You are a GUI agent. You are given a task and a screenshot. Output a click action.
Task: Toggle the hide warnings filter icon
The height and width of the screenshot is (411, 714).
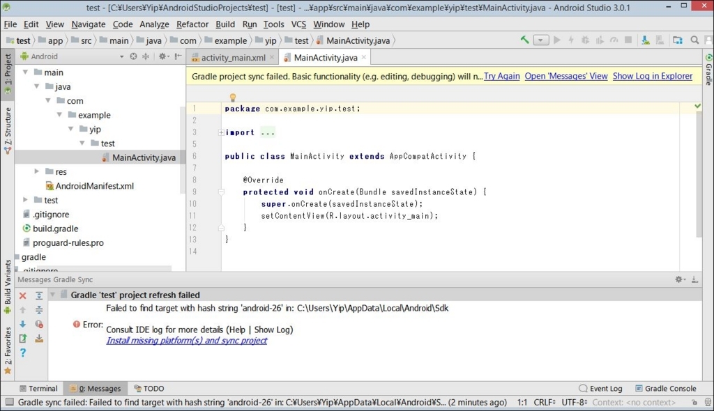coord(39,324)
